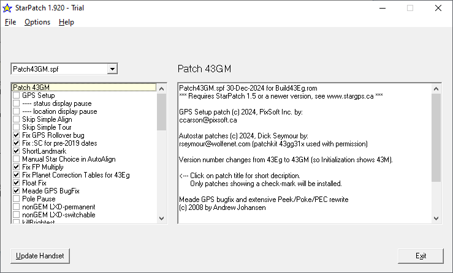This screenshot has width=453, height=273.
Task: Close the StarPatch window
Action: coord(438,8)
